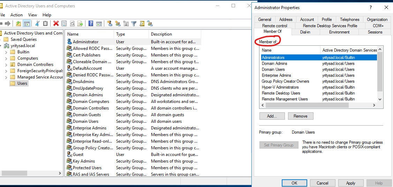Click the Export List toolbar icon
This screenshot has height=187, width=393.
80,24
